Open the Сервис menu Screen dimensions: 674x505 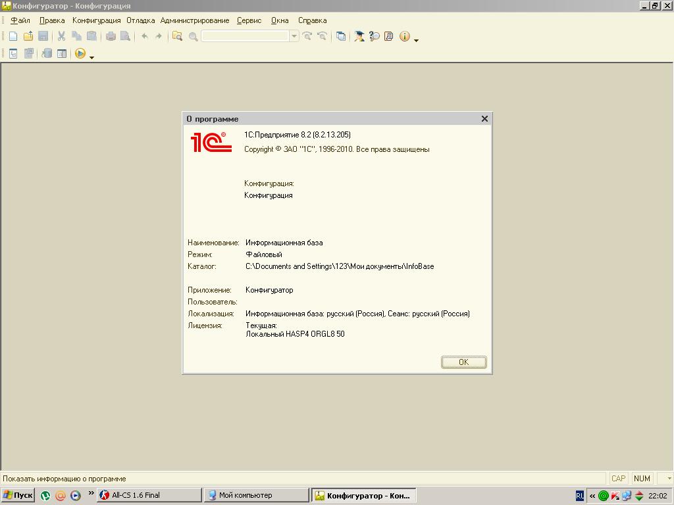pyautogui.click(x=249, y=20)
